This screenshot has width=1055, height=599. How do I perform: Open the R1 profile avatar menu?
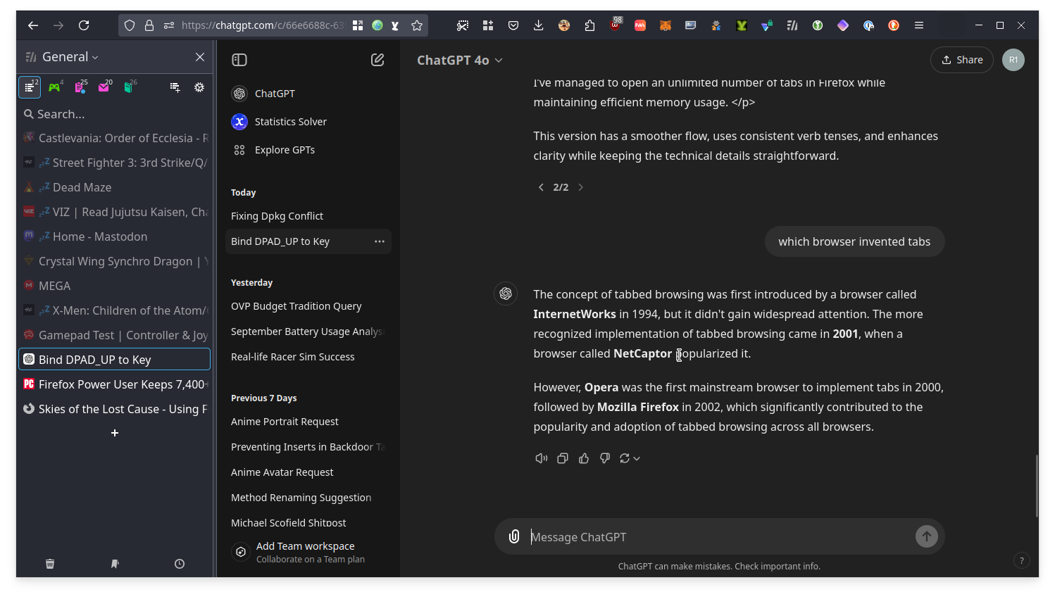[x=1013, y=60]
